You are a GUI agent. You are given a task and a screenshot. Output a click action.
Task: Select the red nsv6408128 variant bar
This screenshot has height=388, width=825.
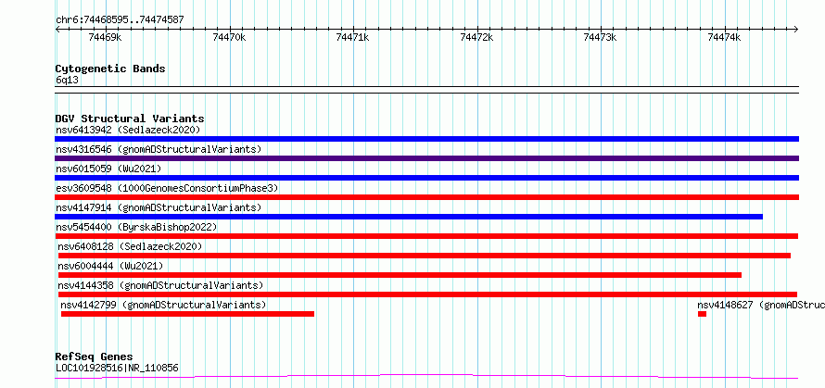pyautogui.click(x=424, y=256)
